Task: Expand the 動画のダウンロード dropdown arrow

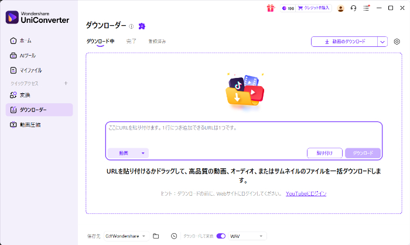Action: tap(382, 42)
